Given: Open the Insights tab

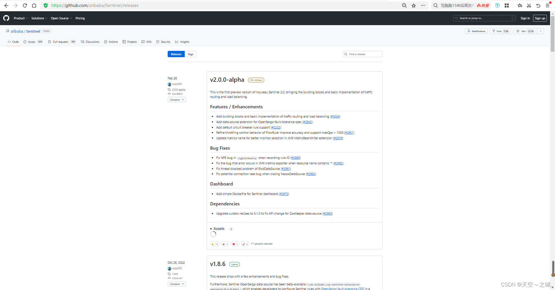Looking at the screenshot, I should [182, 42].
